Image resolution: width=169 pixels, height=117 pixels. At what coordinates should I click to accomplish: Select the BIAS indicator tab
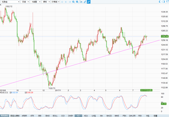pyautogui.click(x=47, y=116)
